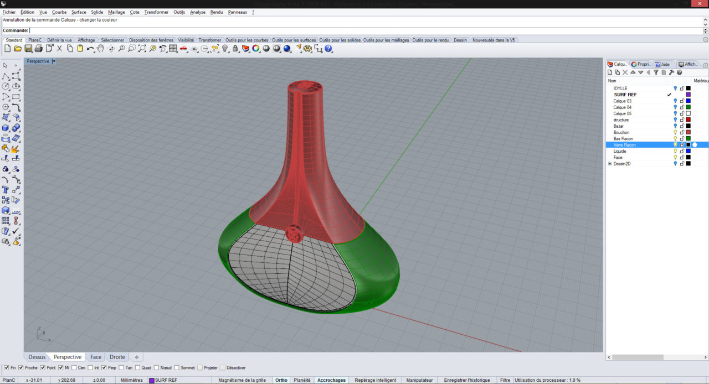The image size is (709, 384).
Task: Select the arrow pointer tool
Action: pyautogui.click(x=6, y=65)
